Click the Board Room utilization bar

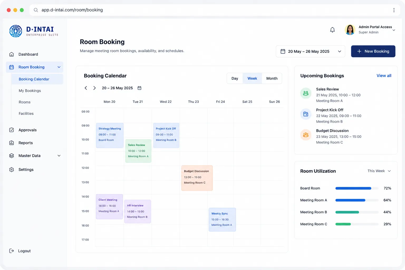[357, 188]
